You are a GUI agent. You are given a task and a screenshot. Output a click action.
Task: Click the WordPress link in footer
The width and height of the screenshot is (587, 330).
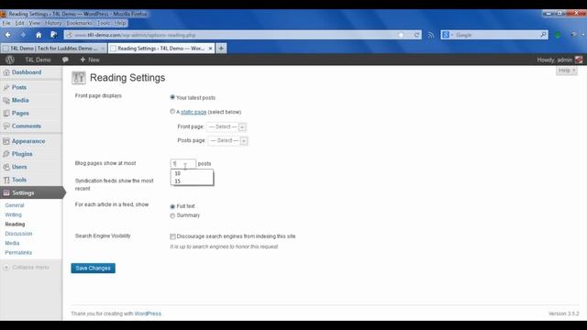148,313
